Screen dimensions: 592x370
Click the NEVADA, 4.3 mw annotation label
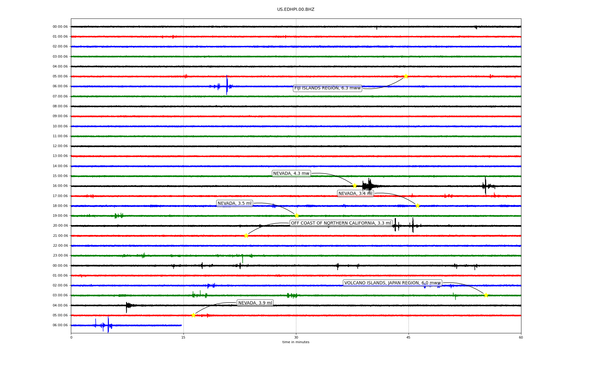pyautogui.click(x=291, y=174)
